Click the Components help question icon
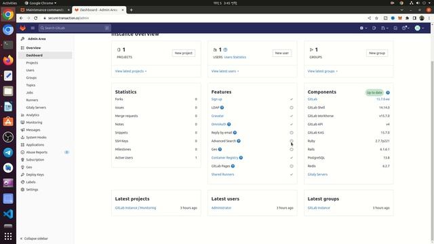 point(388,93)
